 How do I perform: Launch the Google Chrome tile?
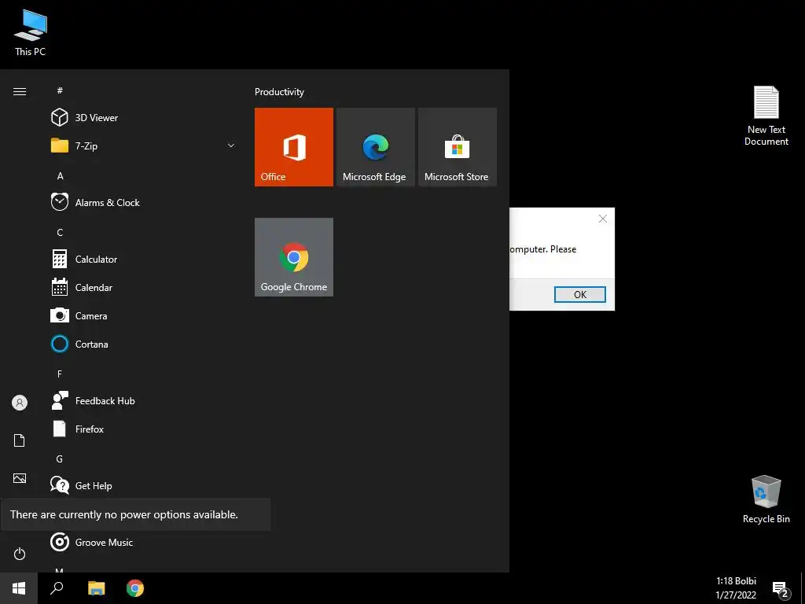294,257
